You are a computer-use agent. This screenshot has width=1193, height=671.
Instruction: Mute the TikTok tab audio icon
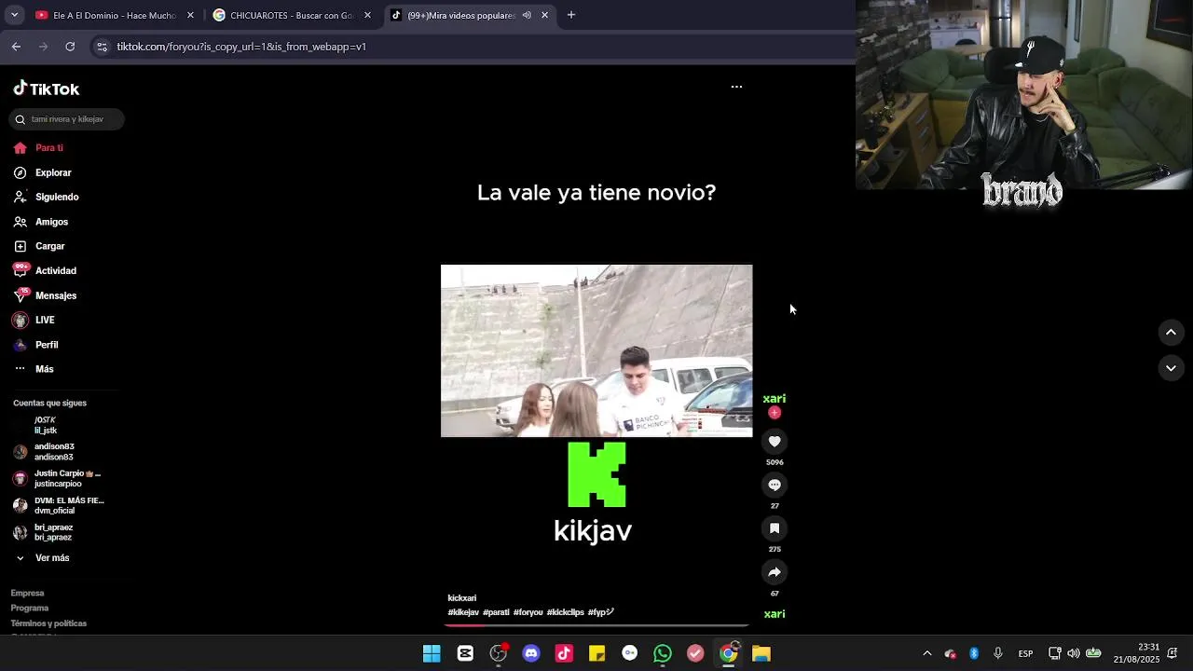click(x=527, y=15)
